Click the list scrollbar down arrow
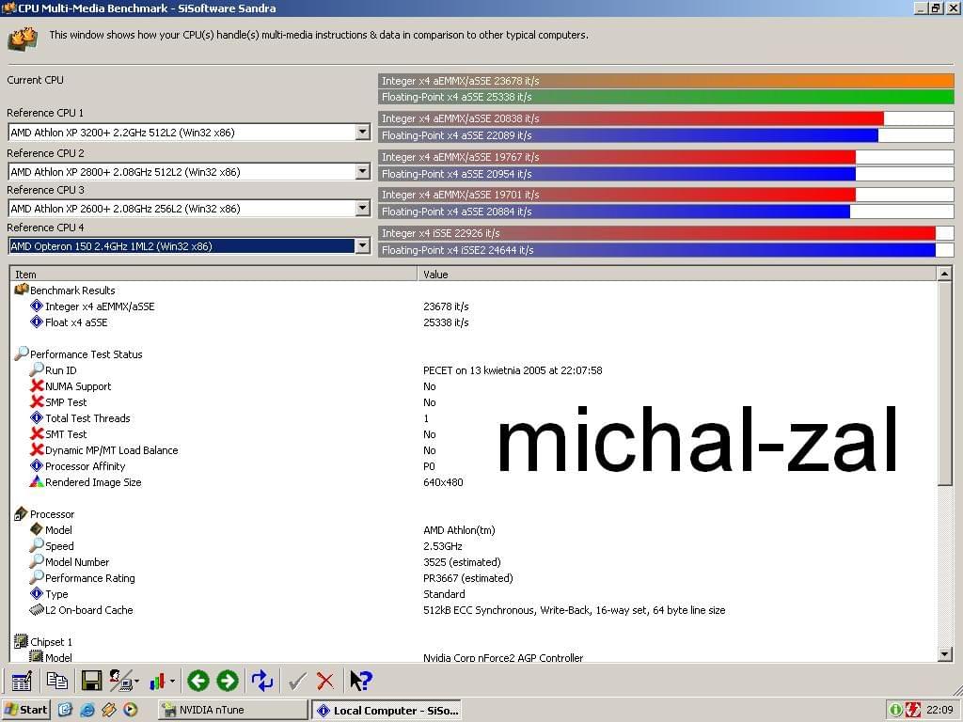 pos(944,654)
